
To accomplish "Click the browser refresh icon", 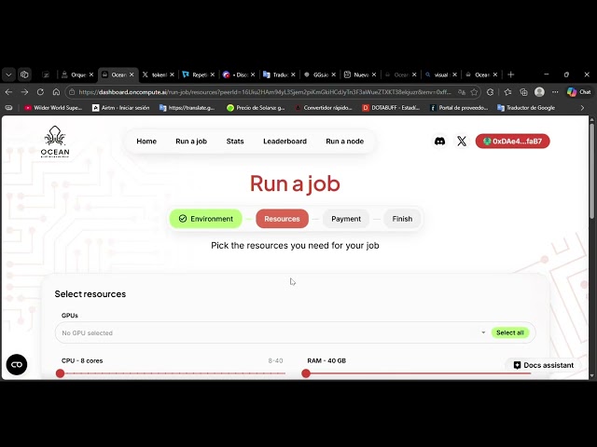I will tap(40, 92).
